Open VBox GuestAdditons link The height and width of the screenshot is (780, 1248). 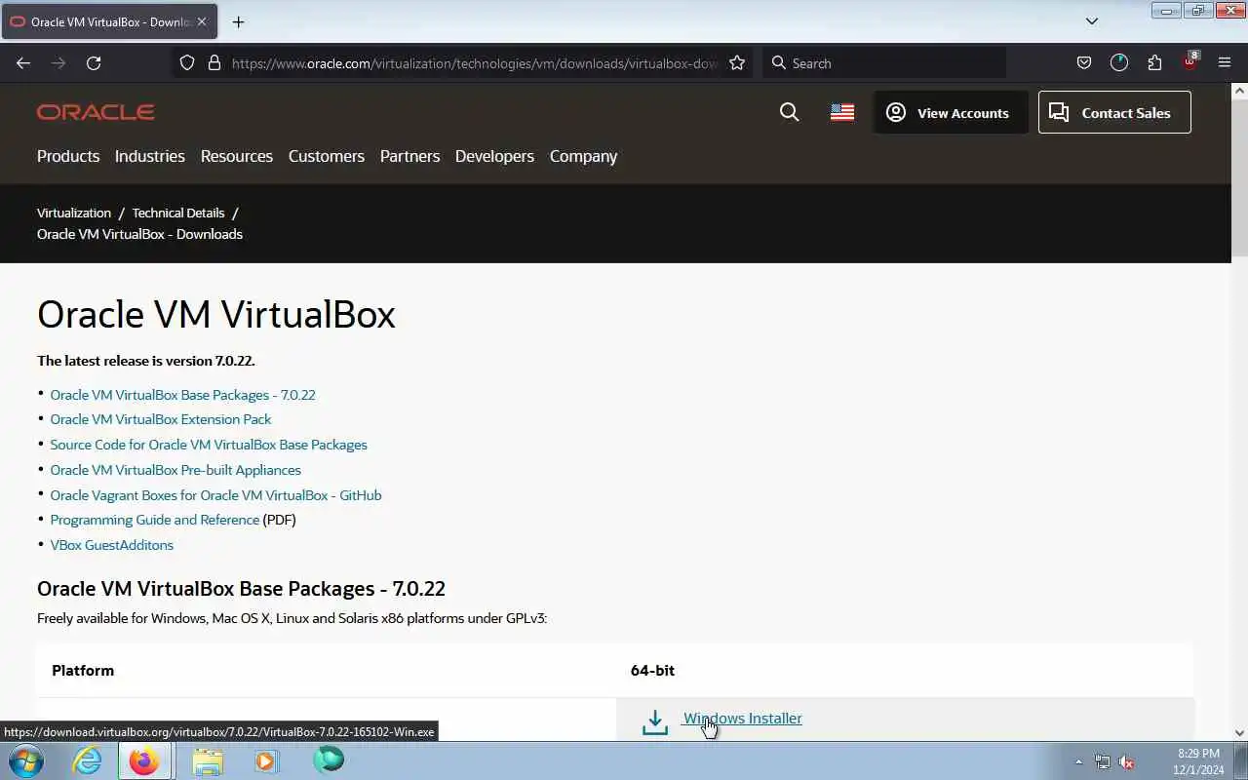[112, 545]
